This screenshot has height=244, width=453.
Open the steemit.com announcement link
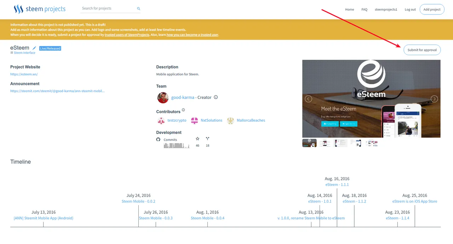click(57, 91)
